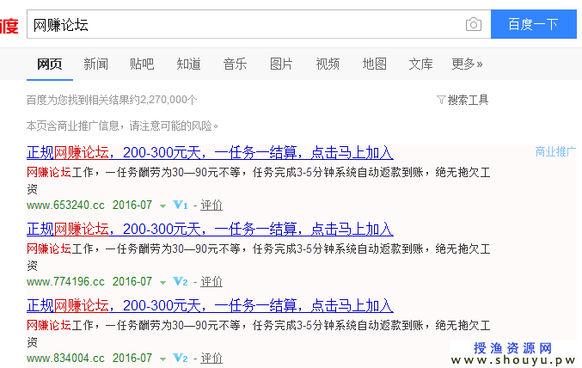Click V2 badge next to www.834004.cc
The image size is (582, 368).
(x=181, y=358)
